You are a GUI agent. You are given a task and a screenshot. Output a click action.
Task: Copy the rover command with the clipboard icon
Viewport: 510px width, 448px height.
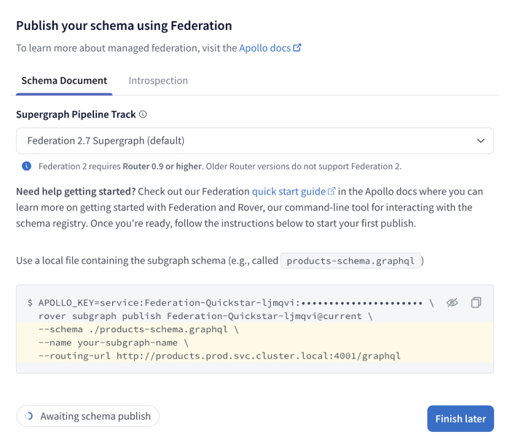pos(476,302)
